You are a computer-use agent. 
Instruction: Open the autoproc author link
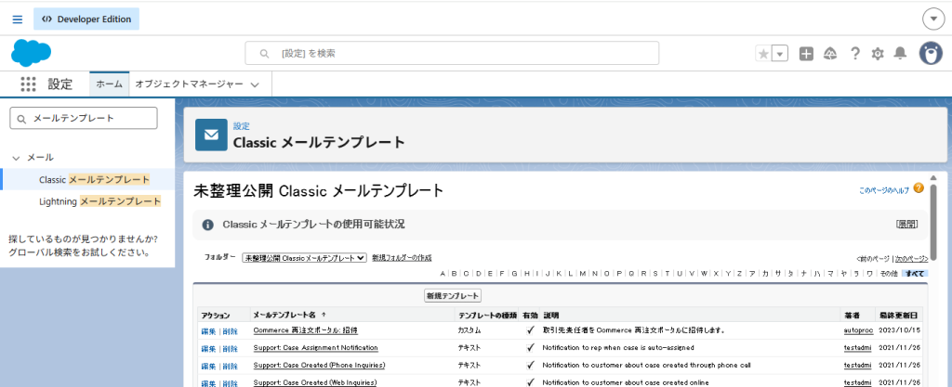858,330
